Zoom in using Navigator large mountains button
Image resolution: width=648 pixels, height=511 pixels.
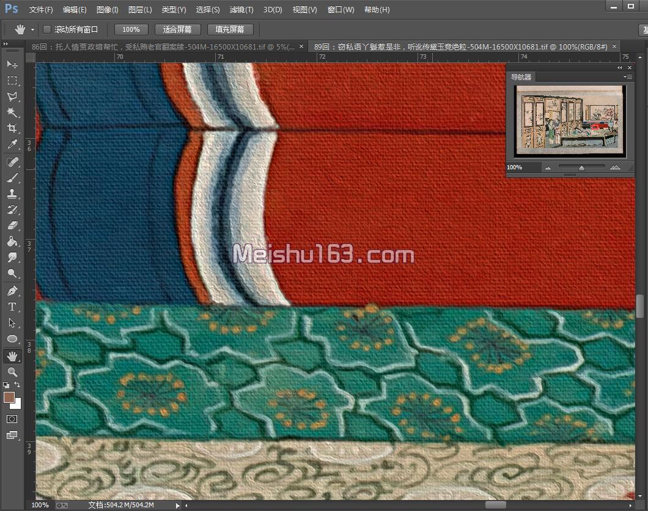(x=615, y=167)
